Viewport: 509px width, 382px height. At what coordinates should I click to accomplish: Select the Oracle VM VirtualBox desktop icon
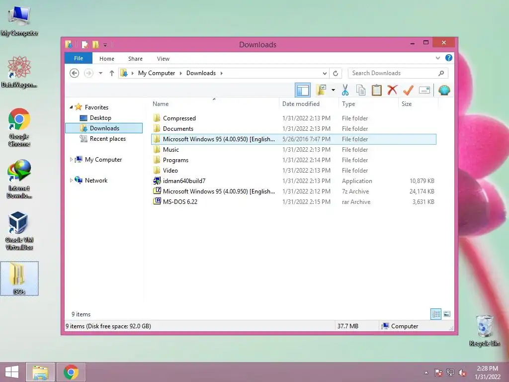(x=19, y=231)
